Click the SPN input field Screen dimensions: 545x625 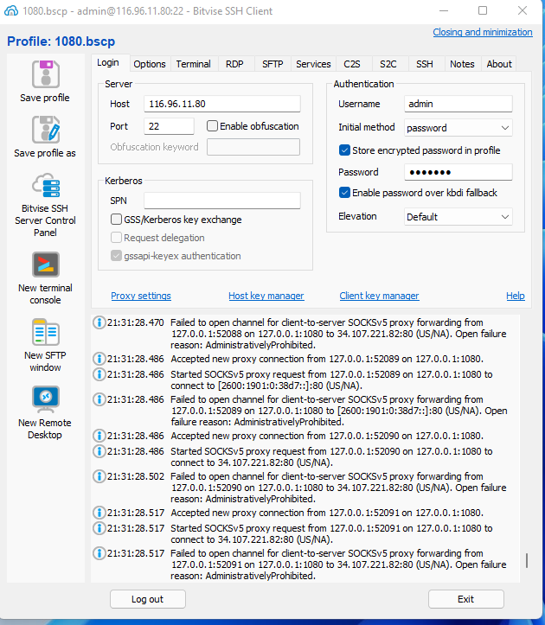(221, 201)
